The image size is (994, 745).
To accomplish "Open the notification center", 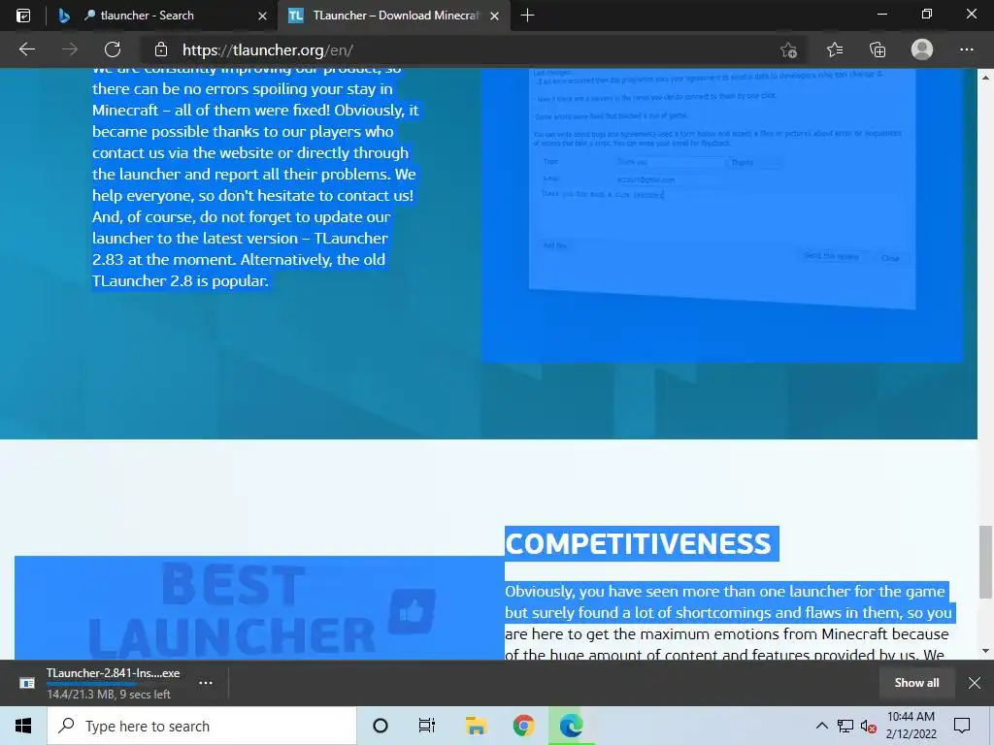I will (x=962, y=726).
